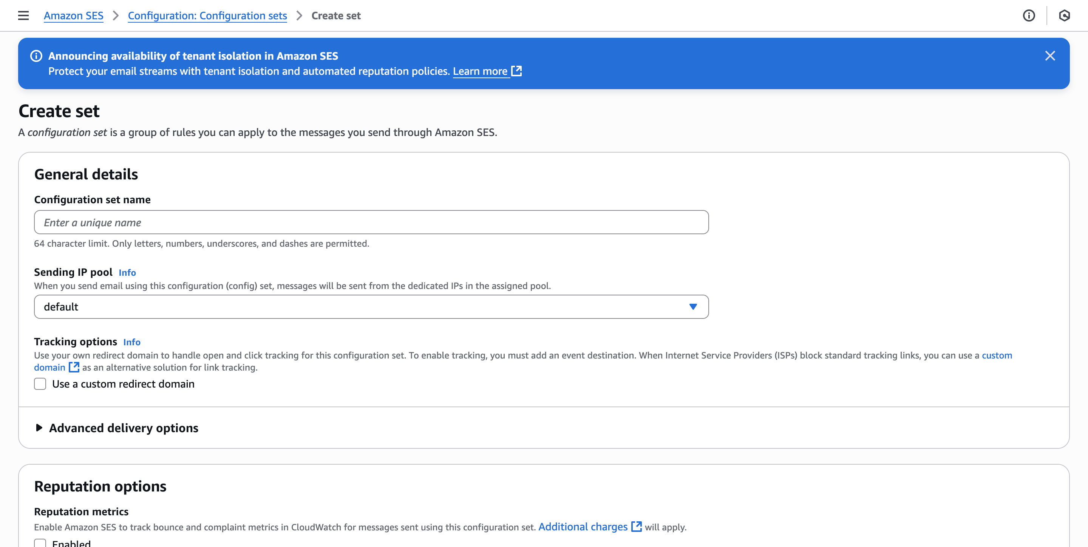Click the Sending IP pool dropdown arrow
The height and width of the screenshot is (547, 1088).
pyautogui.click(x=693, y=307)
